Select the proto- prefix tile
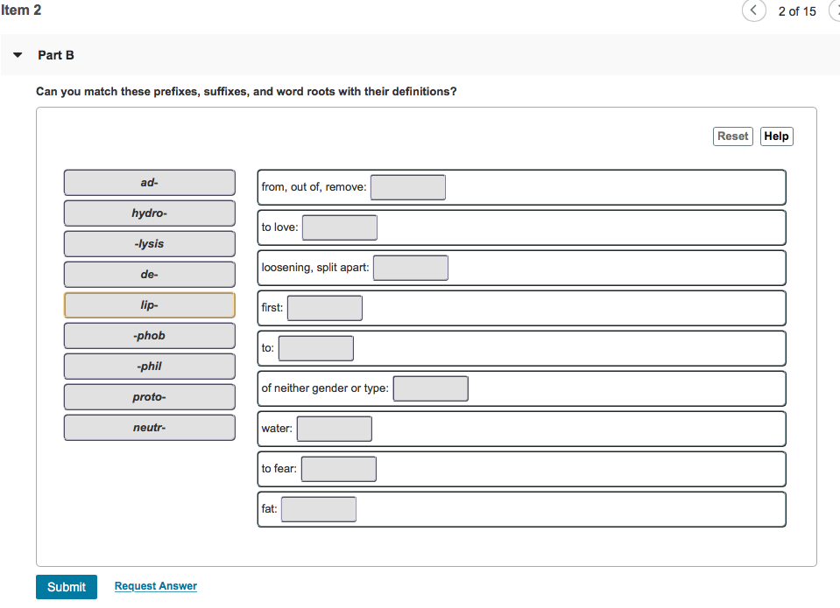This screenshot has height=608, width=840. pyautogui.click(x=149, y=396)
